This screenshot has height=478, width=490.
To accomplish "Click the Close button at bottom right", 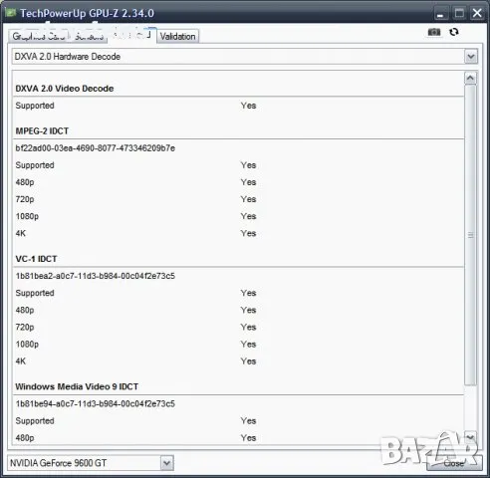I will coord(454,463).
